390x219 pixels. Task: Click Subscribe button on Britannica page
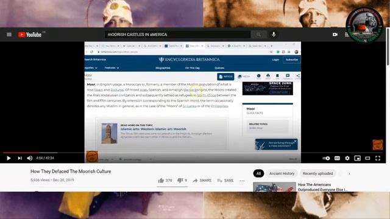coord(292,60)
